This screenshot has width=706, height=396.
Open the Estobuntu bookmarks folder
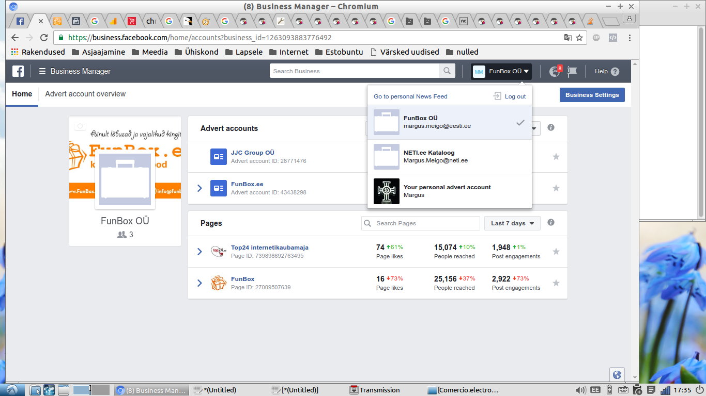pos(339,52)
